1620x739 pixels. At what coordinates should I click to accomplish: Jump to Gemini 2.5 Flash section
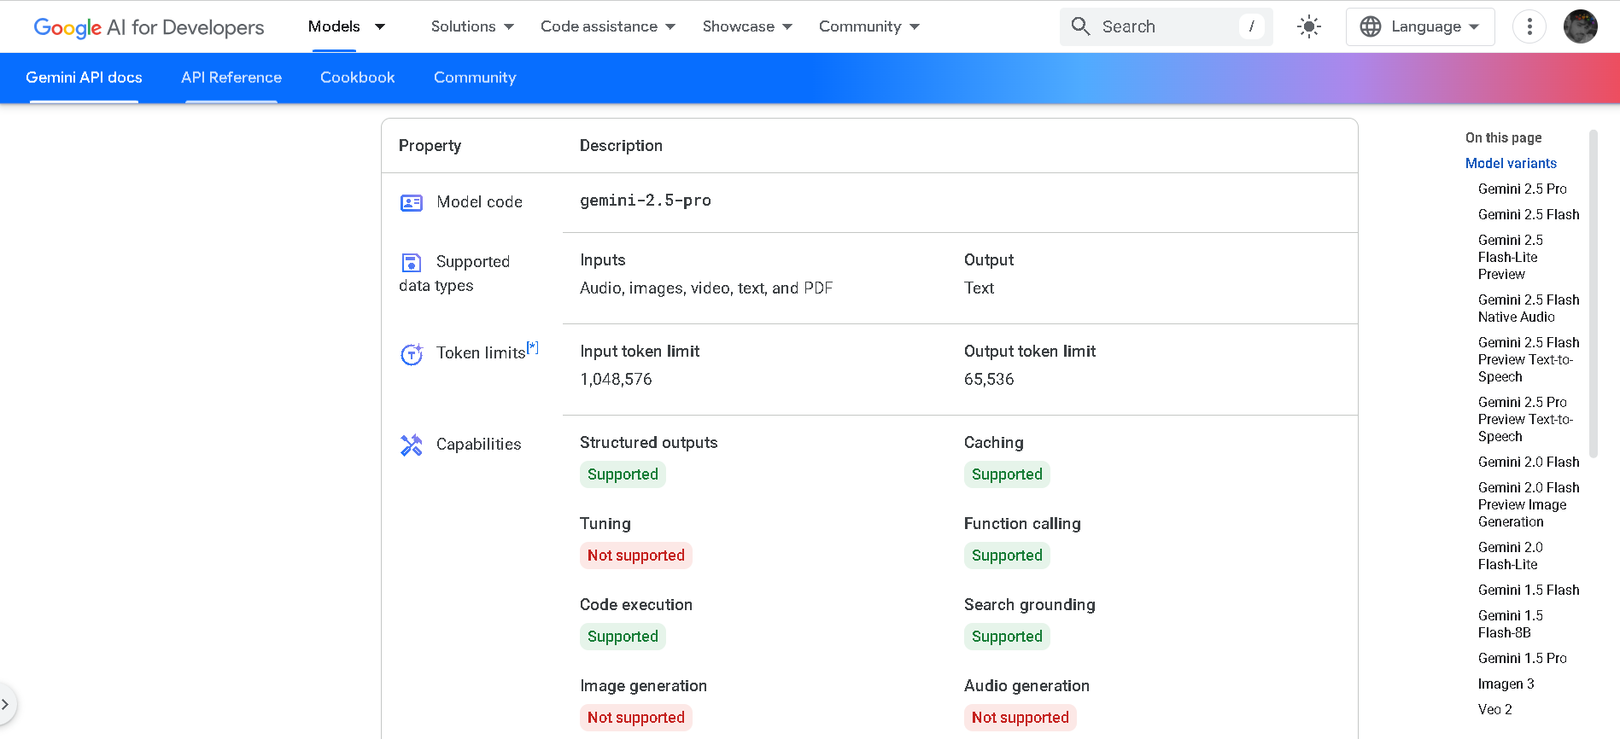click(1528, 214)
